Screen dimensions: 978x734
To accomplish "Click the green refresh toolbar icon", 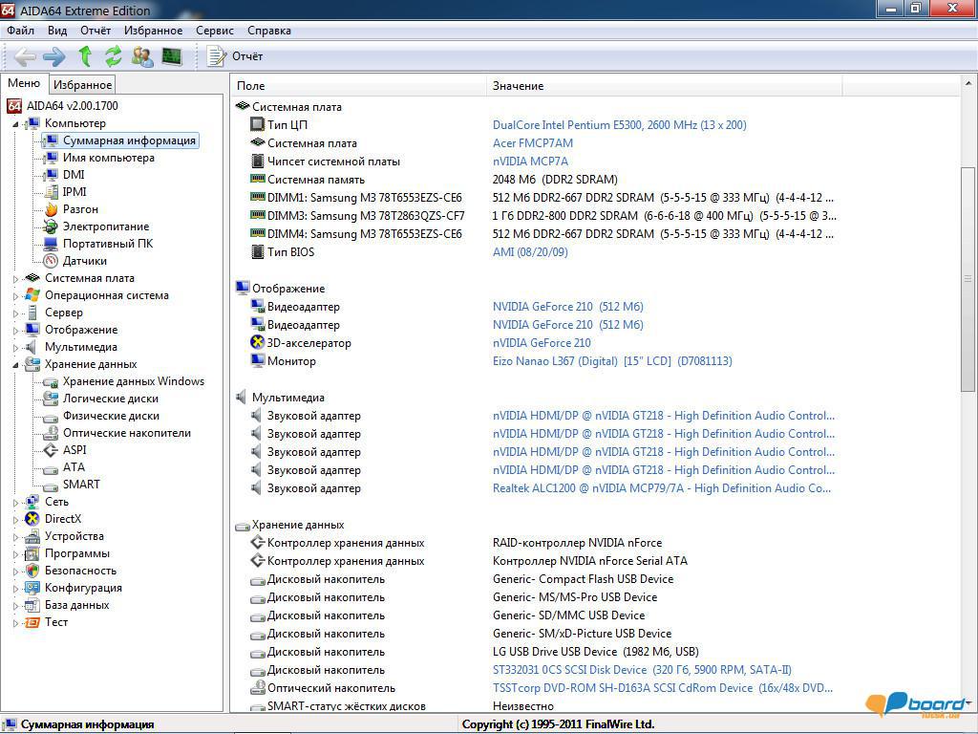I will click(x=113, y=56).
